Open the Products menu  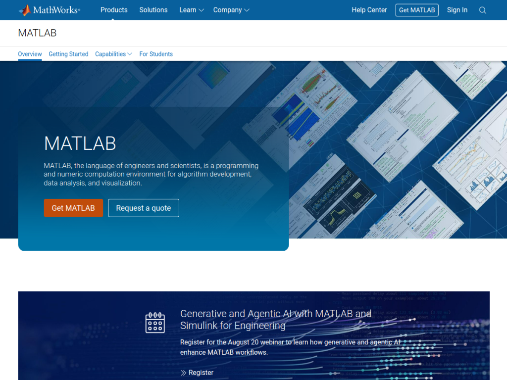tap(114, 10)
